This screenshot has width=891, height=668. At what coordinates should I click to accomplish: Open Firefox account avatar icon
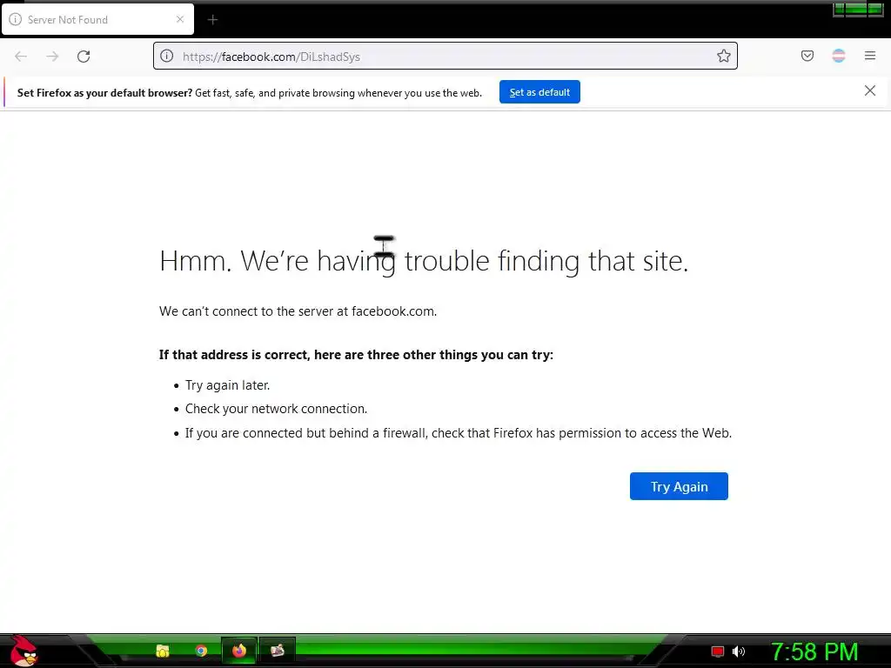tap(839, 56)
